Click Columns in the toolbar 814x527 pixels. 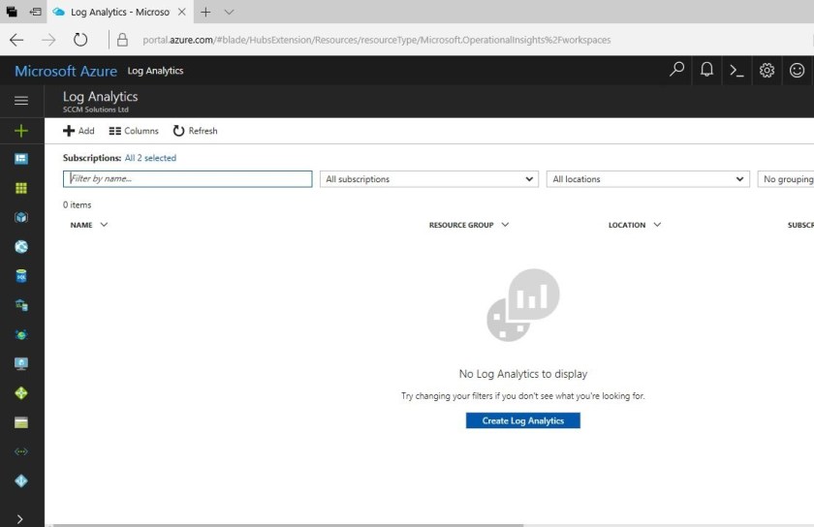[134, 131]
